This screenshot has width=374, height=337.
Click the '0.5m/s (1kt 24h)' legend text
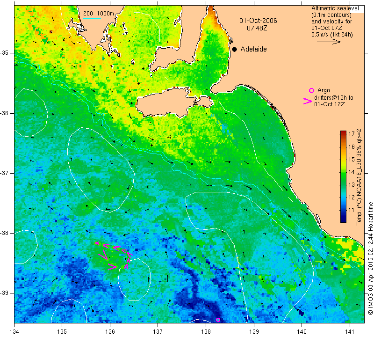pos(332,35)
